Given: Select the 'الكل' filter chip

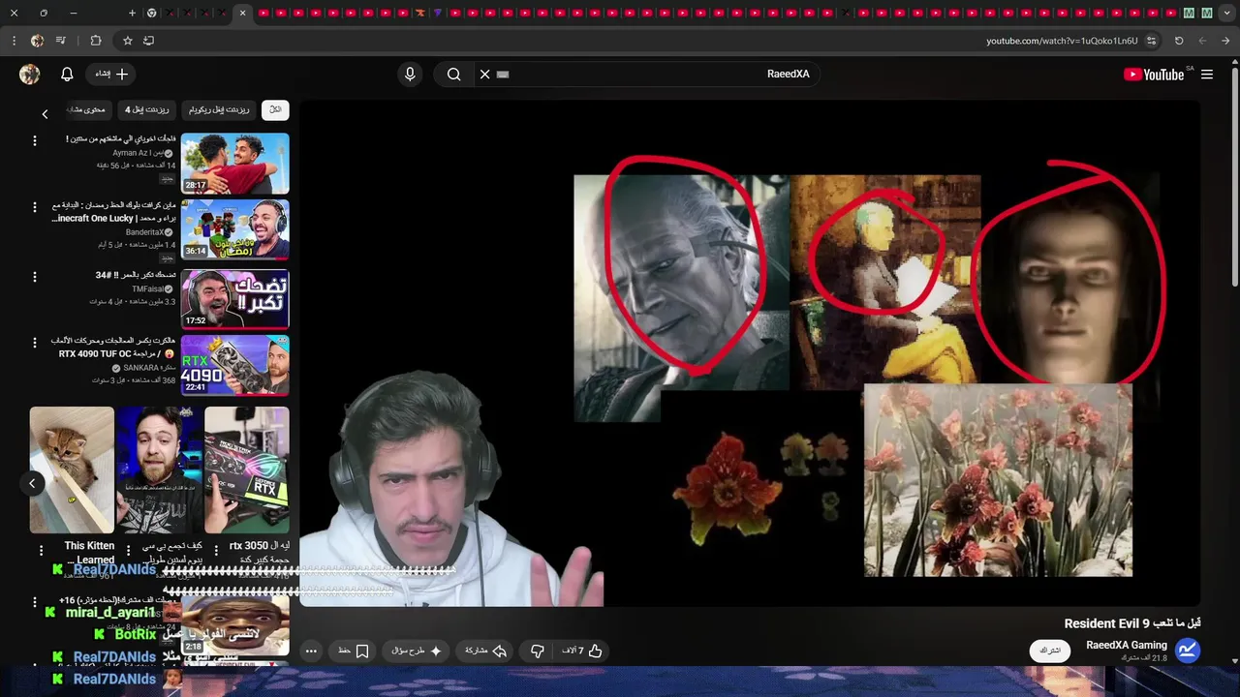Looking at the screenshot, I should click(275, 109).
